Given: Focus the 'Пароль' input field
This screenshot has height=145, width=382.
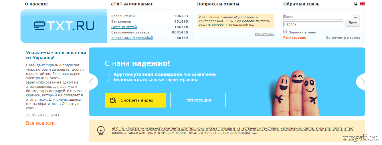Looking at the screenshot, I should coord(313,24).
